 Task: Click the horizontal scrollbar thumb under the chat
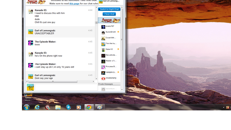click(x=53, y=81)
